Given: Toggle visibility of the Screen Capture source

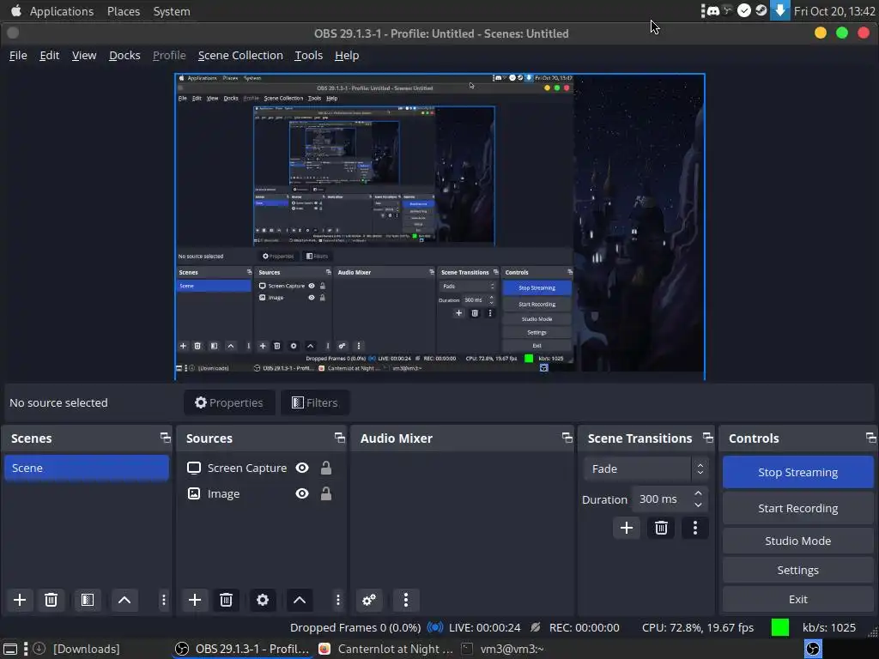Looking at the screenshot, I should (x=302, y=468).
